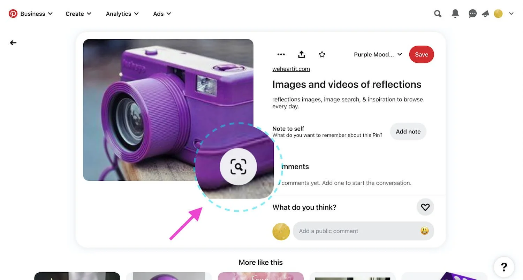Image resolution: width=523 pixels, height=280 pixels.
Task: Open the Analytics menu
Action: [122, 14]
